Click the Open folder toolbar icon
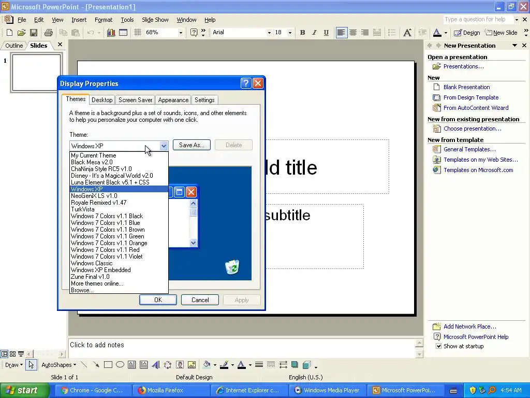Image resolution: width=530 pixels, height=398 pixels. [21, 33]
